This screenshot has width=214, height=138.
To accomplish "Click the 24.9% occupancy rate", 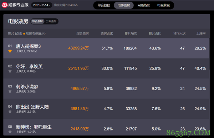I will [x=200, y=109].
